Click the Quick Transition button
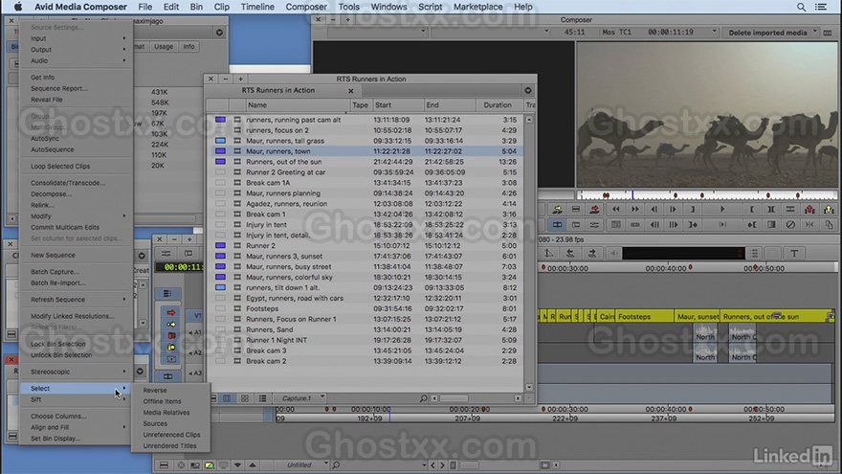The width and height of the screenshot is (842, 474). tap(771, 225)
